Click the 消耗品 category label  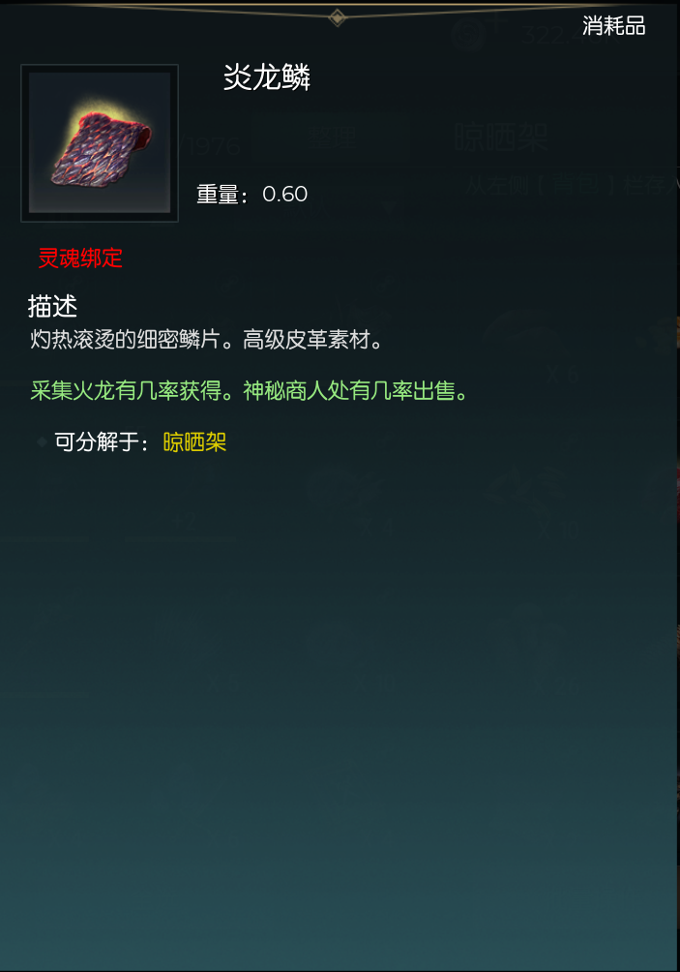tap(613, 26)
